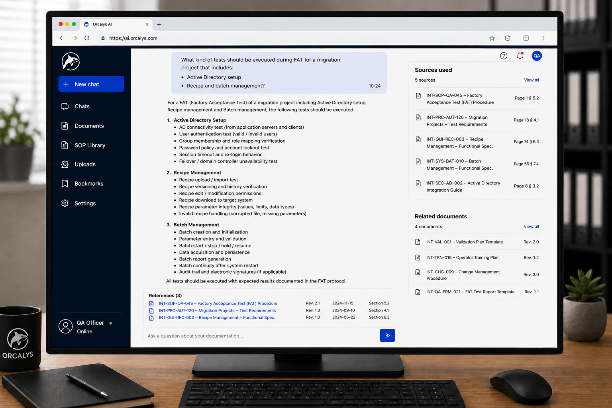Click the Orcalys dolphin logo in sidebar

[x=71, y=61]
